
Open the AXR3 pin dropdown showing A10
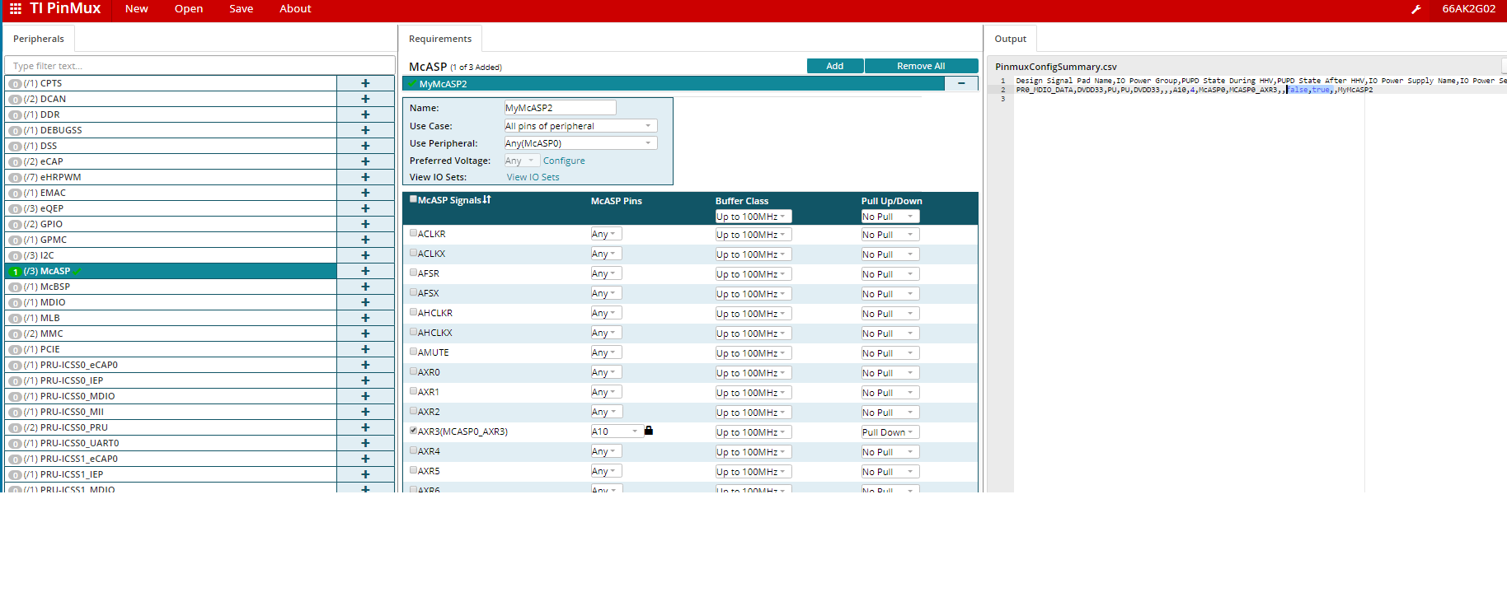click(x=617, y=431)
